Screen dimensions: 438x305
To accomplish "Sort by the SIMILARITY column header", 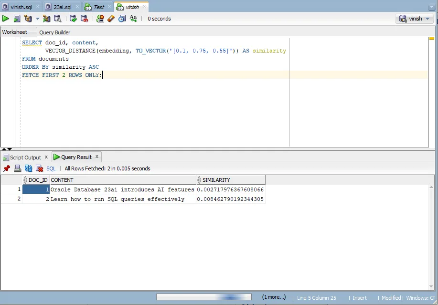I will click(x=231, y=180).
